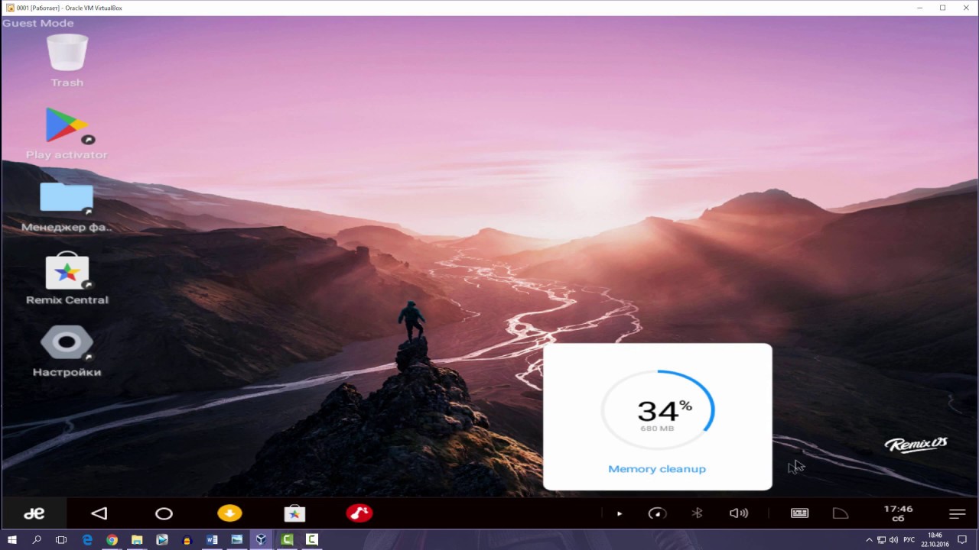Expand the hidden tray icons arrow
This screenshot has height=550, width=979.
(620, 513)
